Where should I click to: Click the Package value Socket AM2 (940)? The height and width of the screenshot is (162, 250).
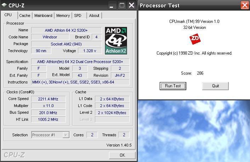point(66,44)
